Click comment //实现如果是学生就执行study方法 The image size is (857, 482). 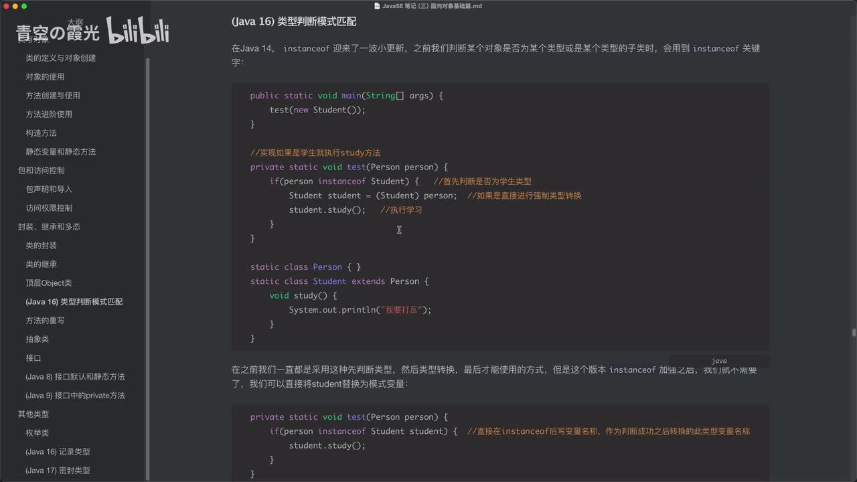tap(315, 153)
